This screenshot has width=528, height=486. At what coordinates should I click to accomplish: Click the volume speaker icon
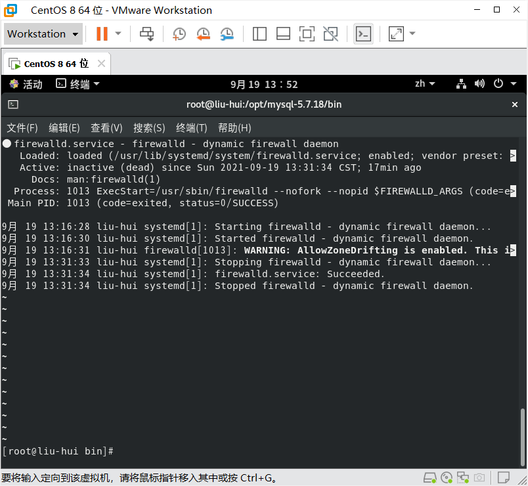[479, 83]
